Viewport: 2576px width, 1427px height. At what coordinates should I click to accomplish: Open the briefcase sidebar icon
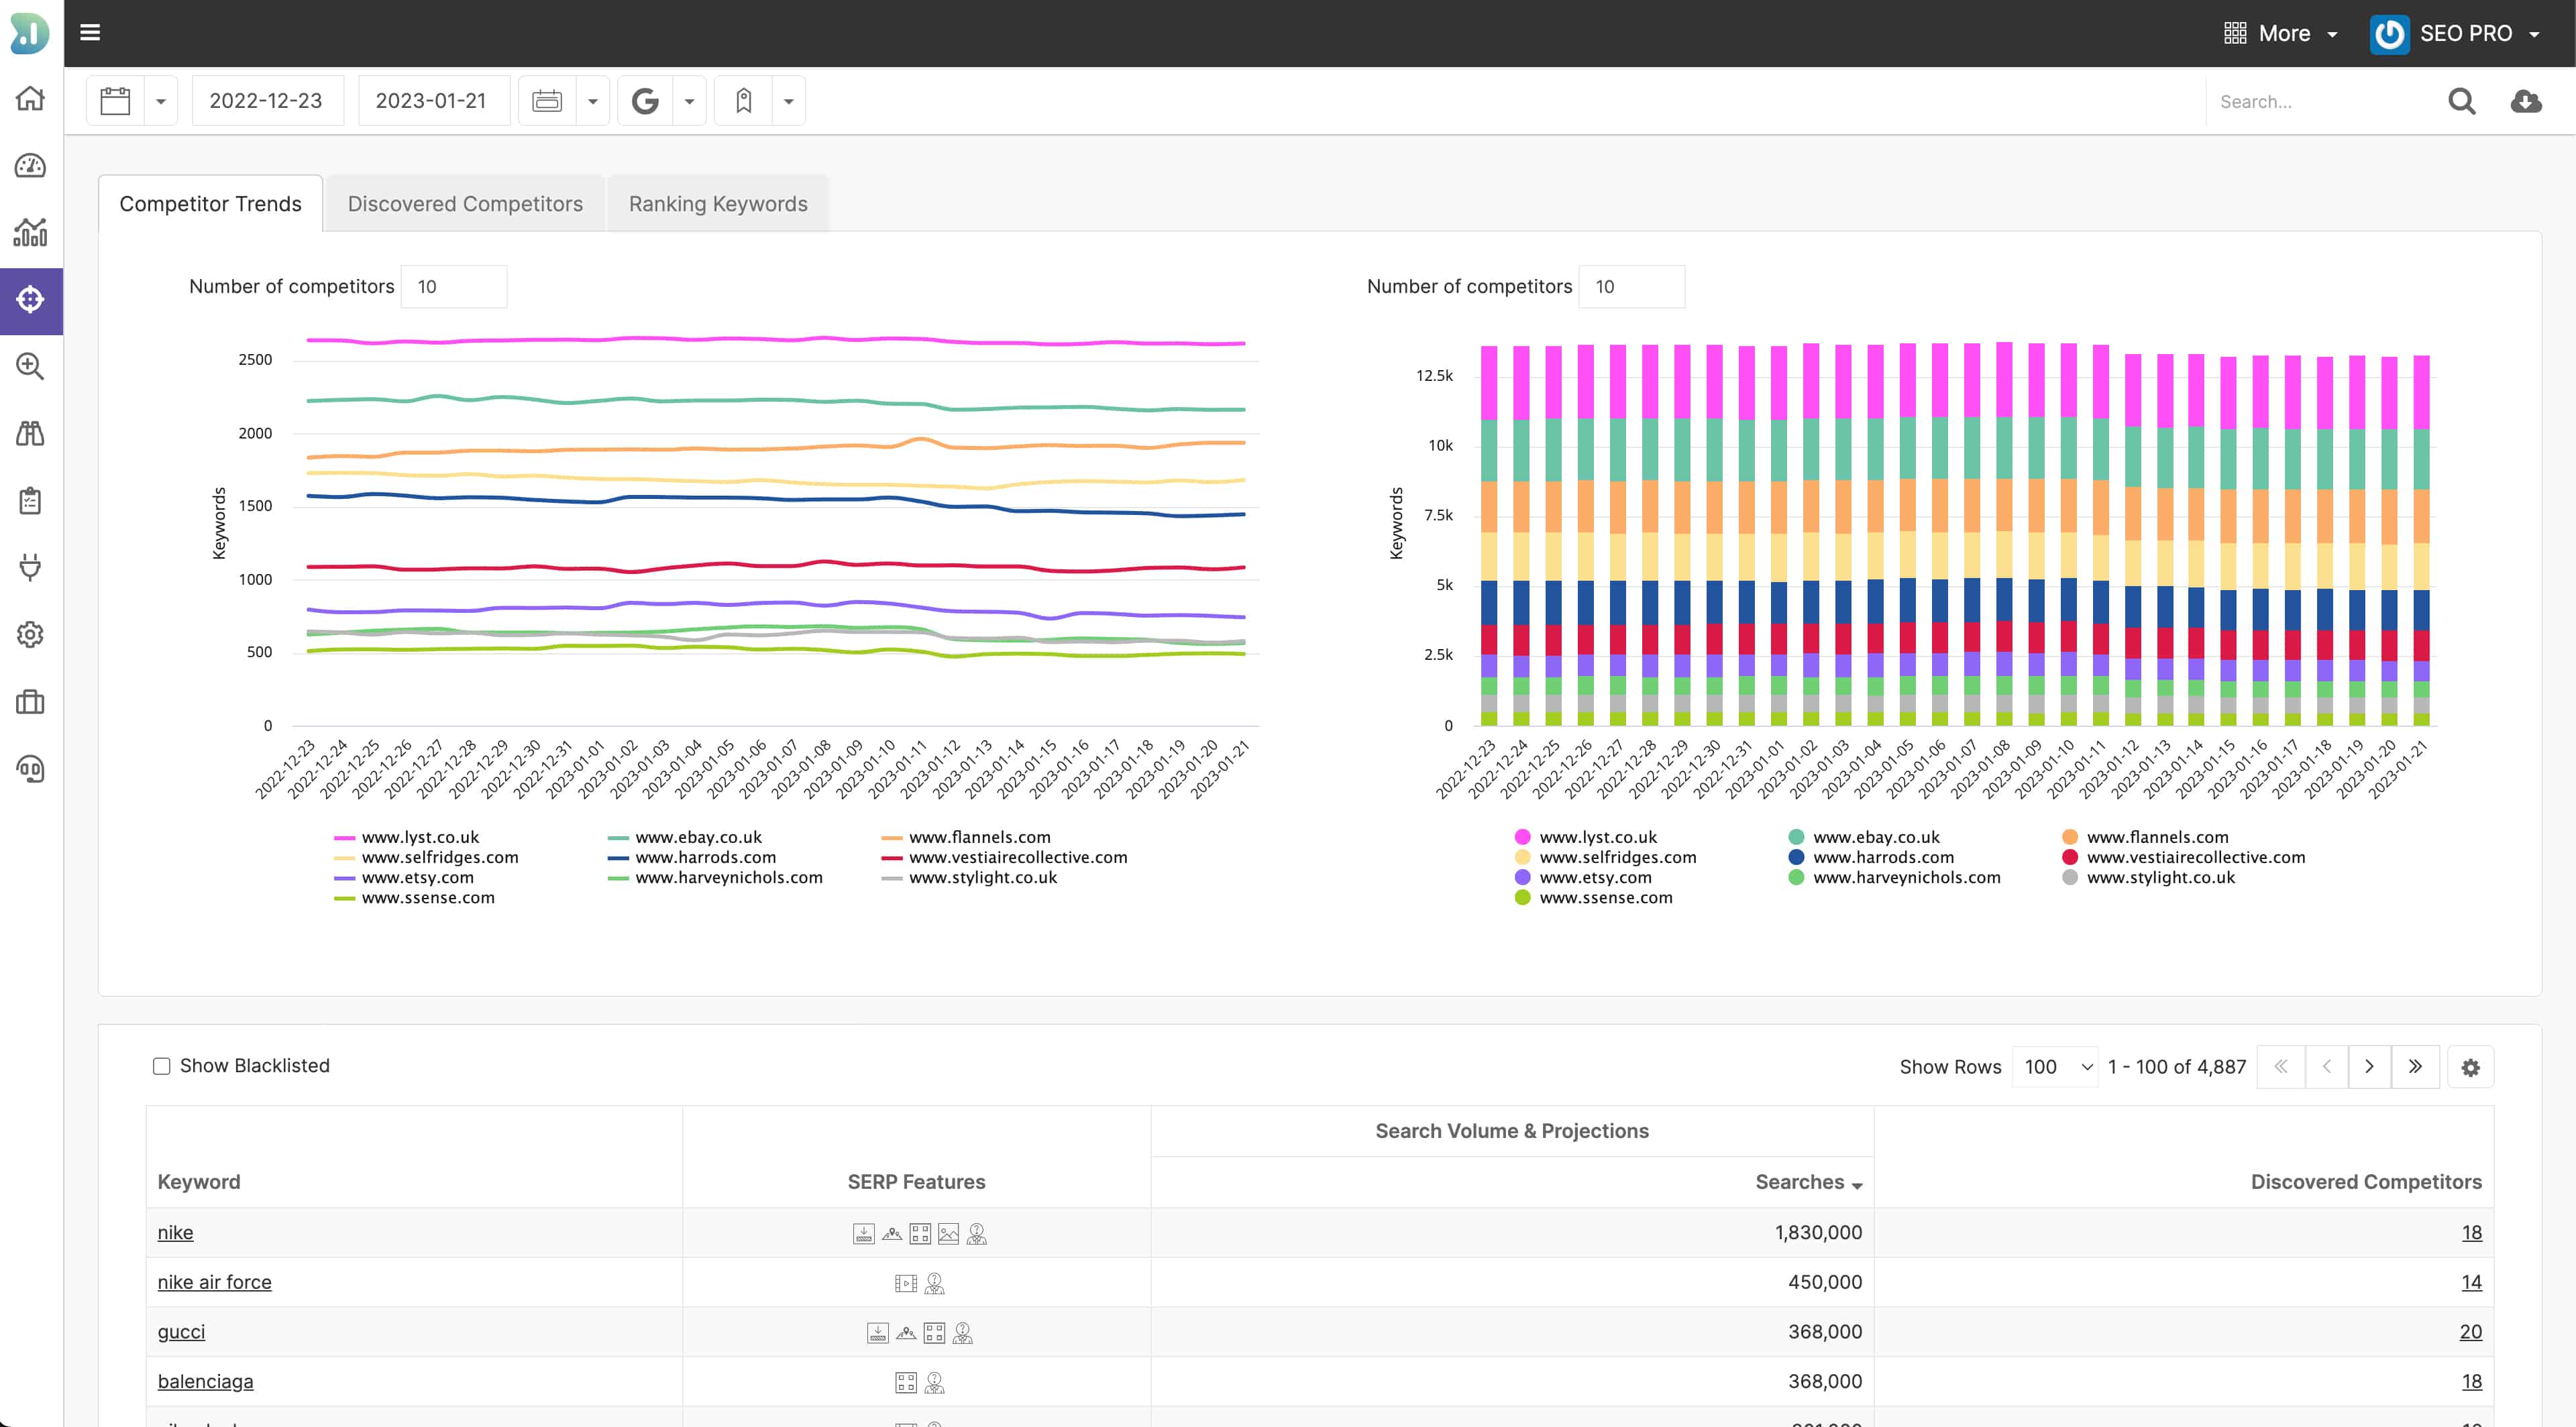click(x=30, y=701)
